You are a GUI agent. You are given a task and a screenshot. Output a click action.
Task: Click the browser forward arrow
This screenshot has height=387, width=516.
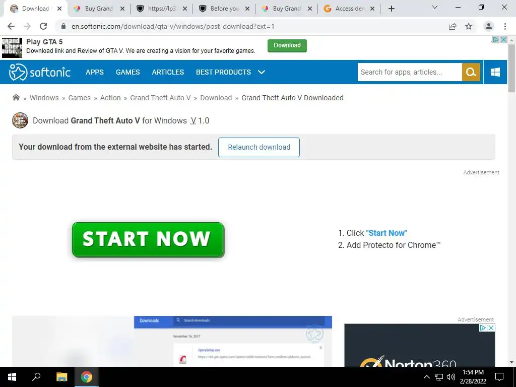click(27, 26)
